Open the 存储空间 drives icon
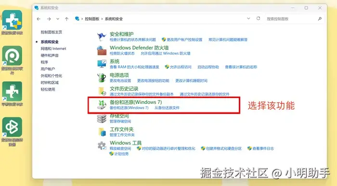The image size is (337, 186). (x=102, y=118)
